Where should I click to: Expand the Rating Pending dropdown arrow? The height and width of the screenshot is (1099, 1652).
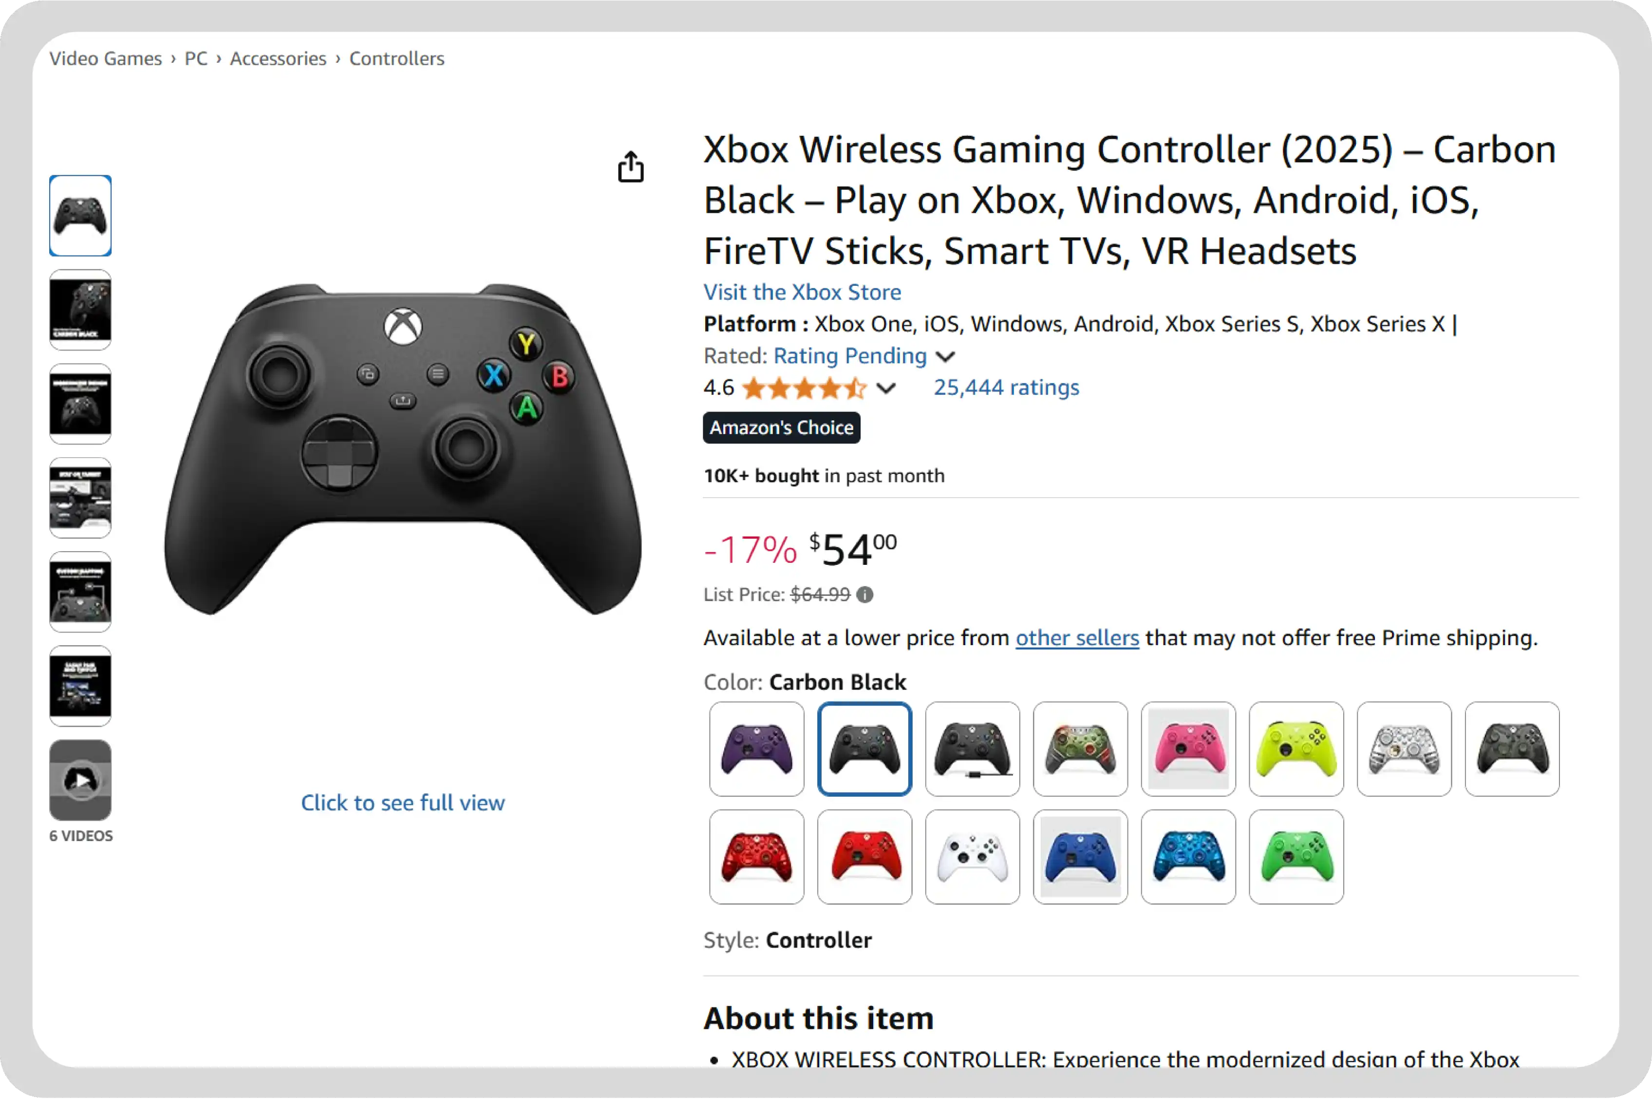tap(945, 357)
